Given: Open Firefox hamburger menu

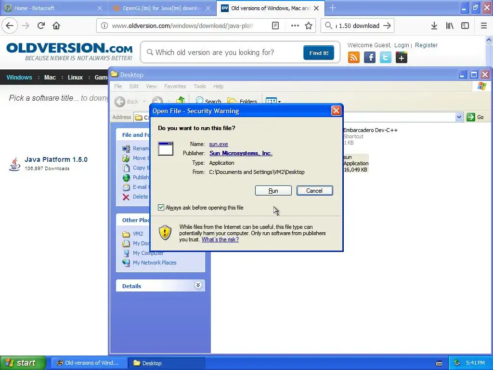Looking at the screenshot, I should [484, 26].
